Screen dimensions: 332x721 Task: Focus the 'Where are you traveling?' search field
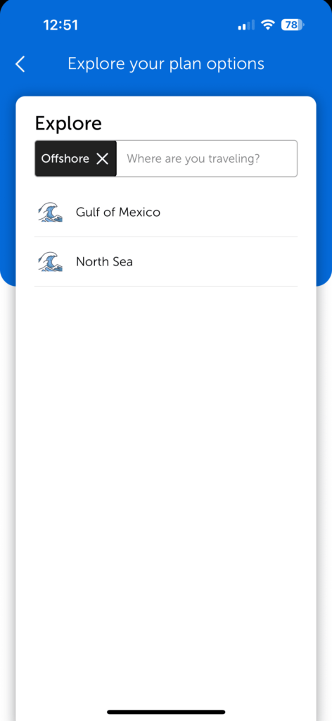click(207, 158)
